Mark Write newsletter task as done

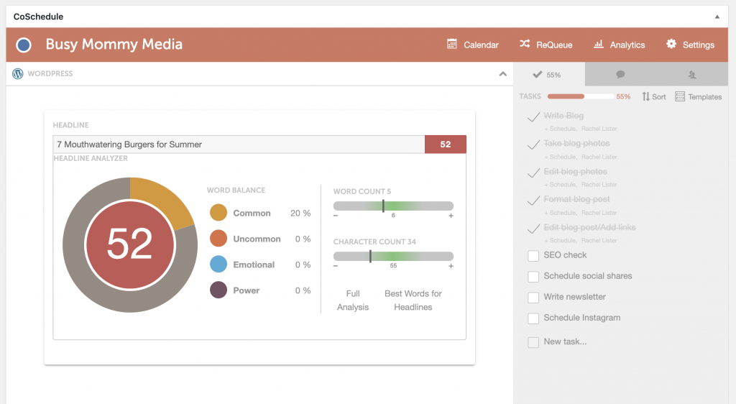(533, 298)
